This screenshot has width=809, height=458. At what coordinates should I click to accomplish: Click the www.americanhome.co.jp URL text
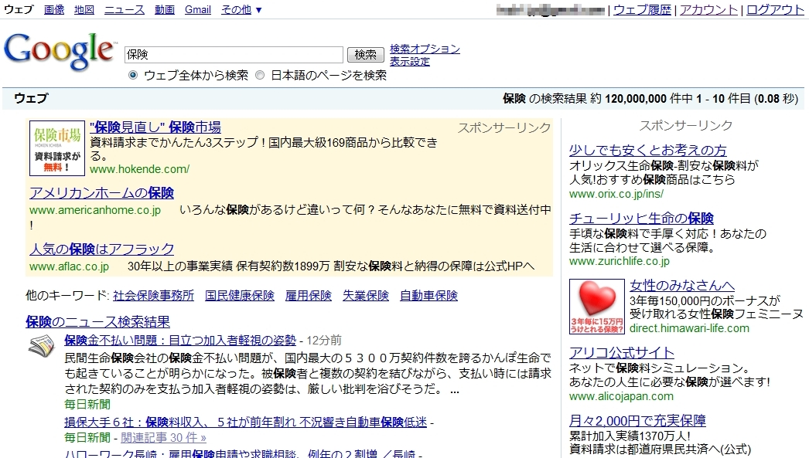95,210
